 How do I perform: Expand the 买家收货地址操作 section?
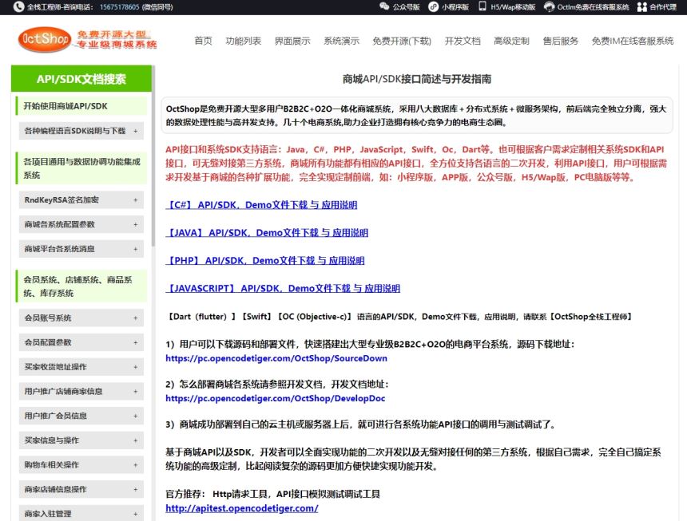80,367
